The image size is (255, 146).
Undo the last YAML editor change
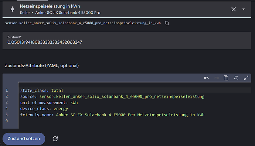[206, 78]
